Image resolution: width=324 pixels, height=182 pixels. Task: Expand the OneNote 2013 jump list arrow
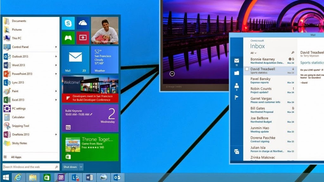(56, 135)
